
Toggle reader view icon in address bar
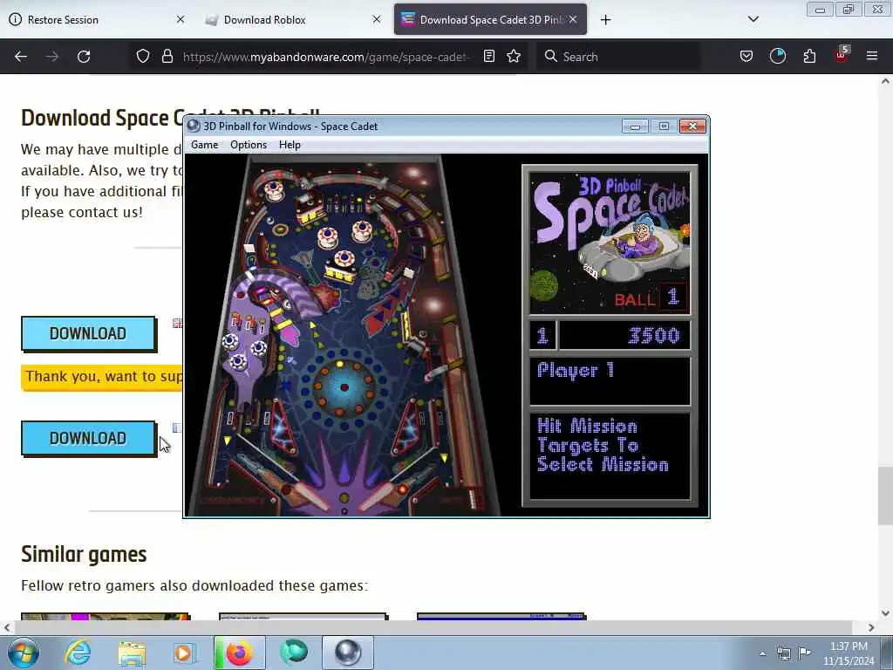tap(488, 57)
